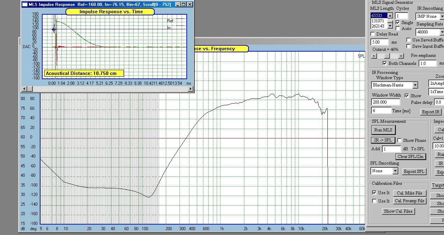Focus the Cycles input field

tap(402, 16)
